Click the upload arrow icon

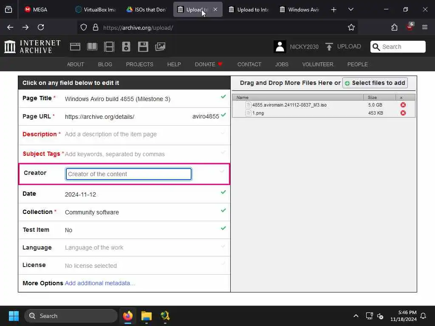click(x=329, y=47)
